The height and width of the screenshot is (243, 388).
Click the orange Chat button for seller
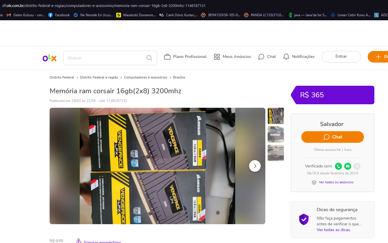click(333, 137)
